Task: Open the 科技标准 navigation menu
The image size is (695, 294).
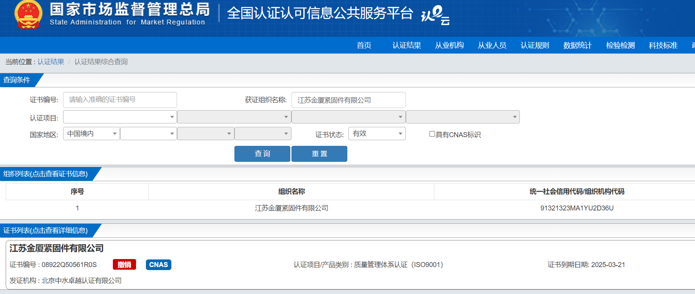Action: click(x=663, y=45)
